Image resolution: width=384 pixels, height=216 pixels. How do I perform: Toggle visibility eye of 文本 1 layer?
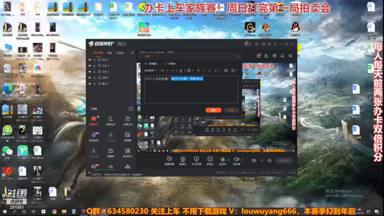tap(90, 60)
